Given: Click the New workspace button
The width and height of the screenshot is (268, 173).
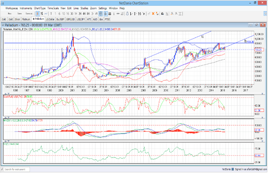Looking at the screenshot, I should pos(10,14).
